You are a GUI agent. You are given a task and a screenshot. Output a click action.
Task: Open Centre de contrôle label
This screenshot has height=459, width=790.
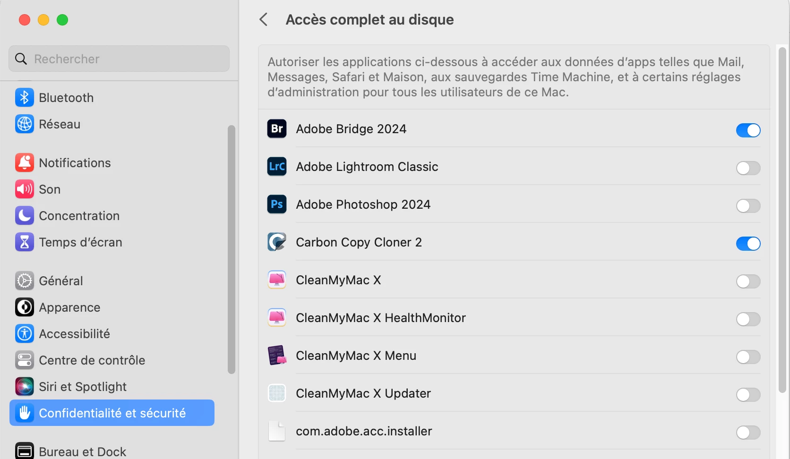(92, 360)
